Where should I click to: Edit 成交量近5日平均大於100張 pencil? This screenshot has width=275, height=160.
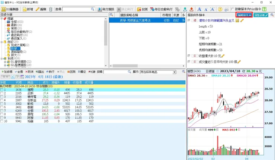pos(239,62)
